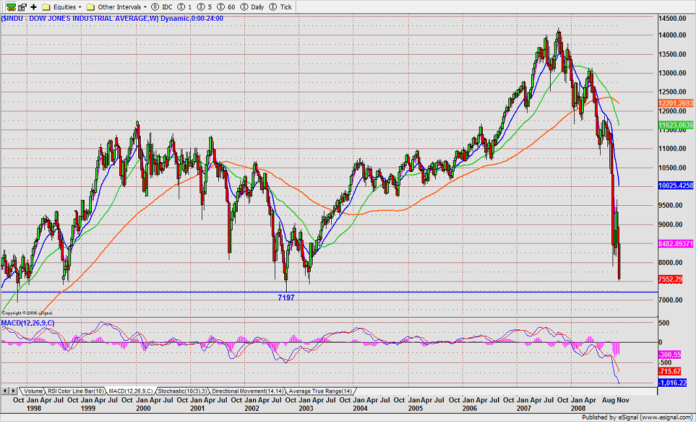Select the MACD(12,26,9,C) tab
The image size is (696, 422).
click(130, 391)
